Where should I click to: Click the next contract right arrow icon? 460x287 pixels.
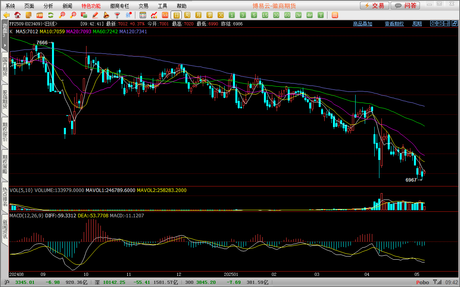click(440, 23)
